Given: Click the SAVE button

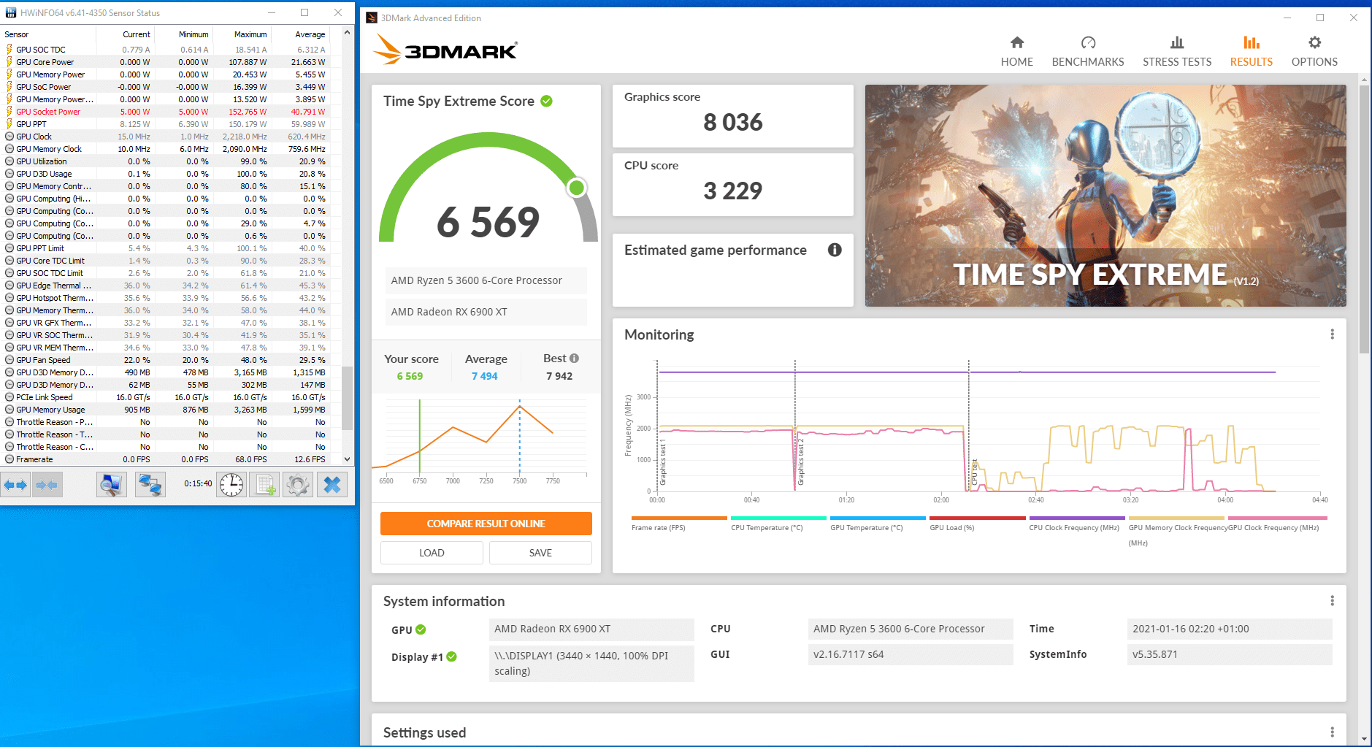Looking at the screenshot, I should tap(540, 553).
